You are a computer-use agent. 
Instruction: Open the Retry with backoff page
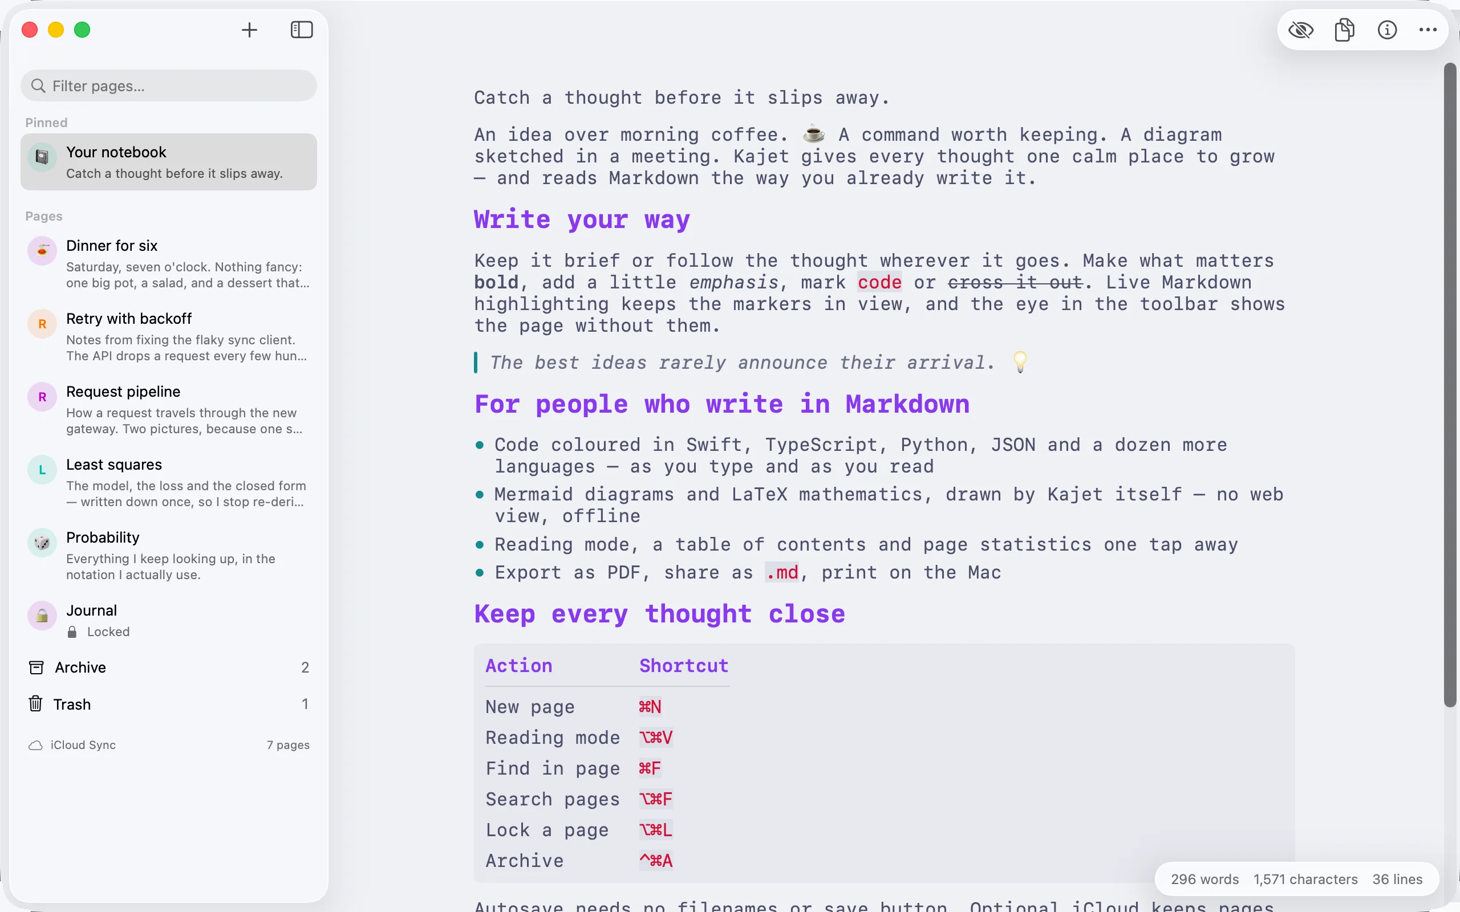[x=169, y=336]
